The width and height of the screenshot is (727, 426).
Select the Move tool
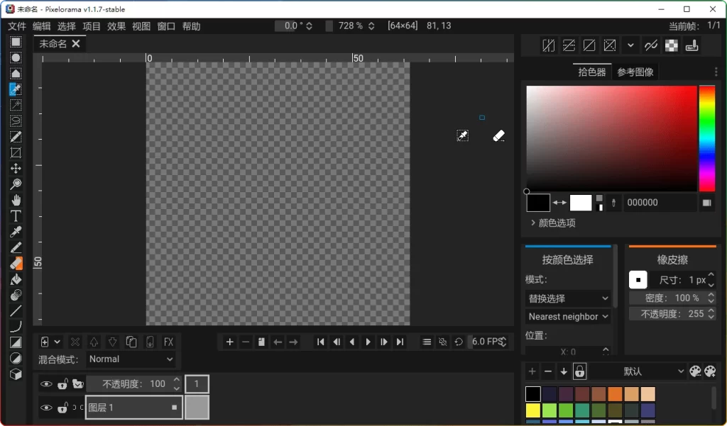(x=16, y=168)
